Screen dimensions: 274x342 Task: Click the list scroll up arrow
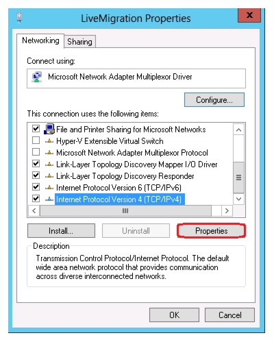tap(238, 130)
